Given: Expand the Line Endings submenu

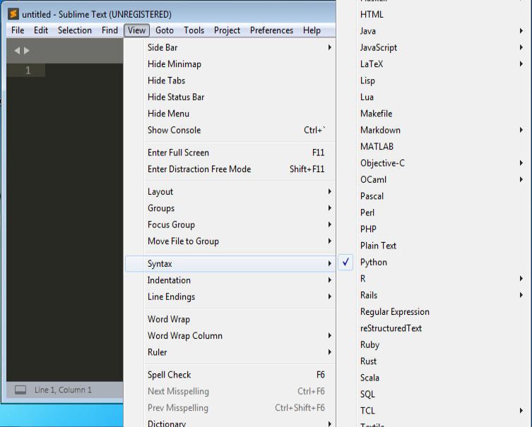Looking at the screenshot, I should point(230,297).
